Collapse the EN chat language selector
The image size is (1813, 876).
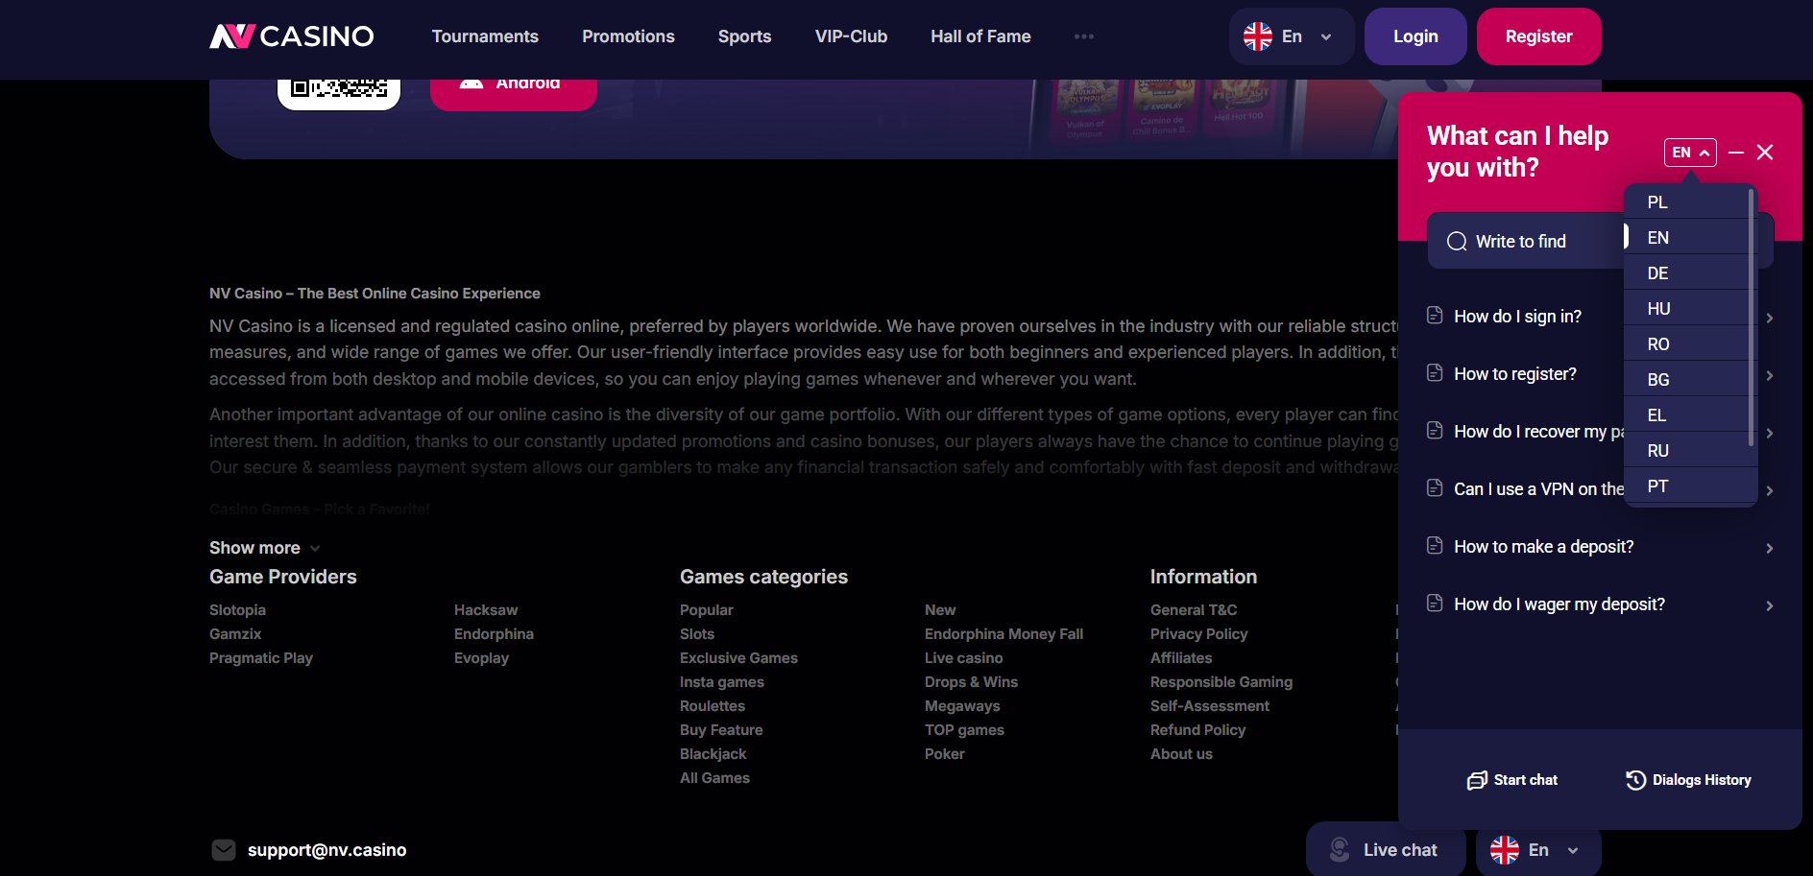pos(1690,153)
